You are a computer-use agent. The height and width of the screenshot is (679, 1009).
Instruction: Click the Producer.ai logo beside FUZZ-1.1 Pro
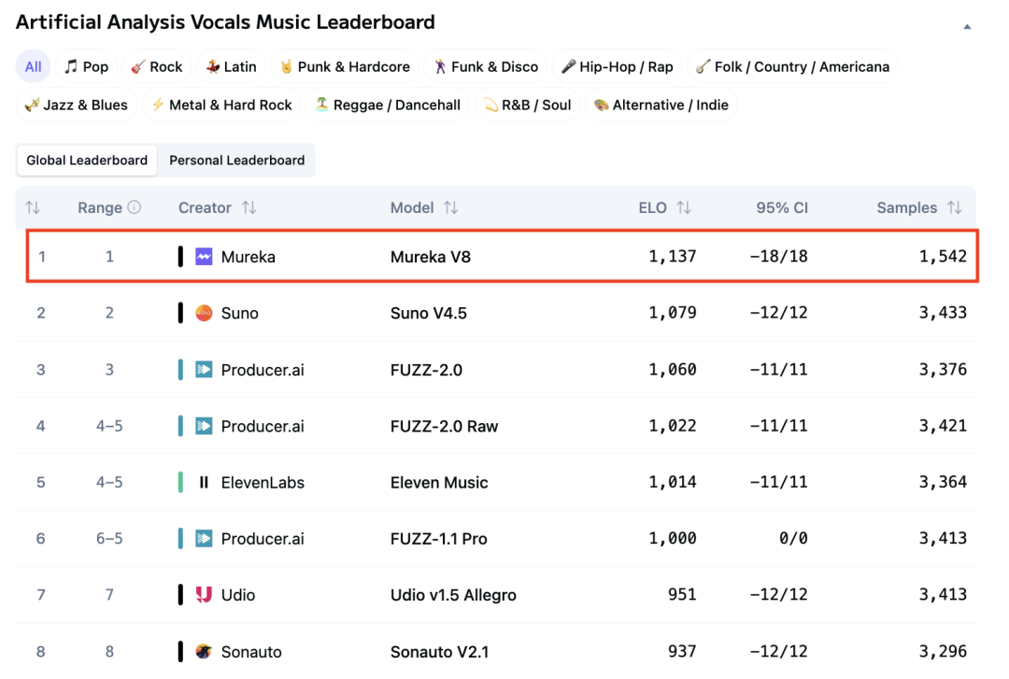pos(204,539)
